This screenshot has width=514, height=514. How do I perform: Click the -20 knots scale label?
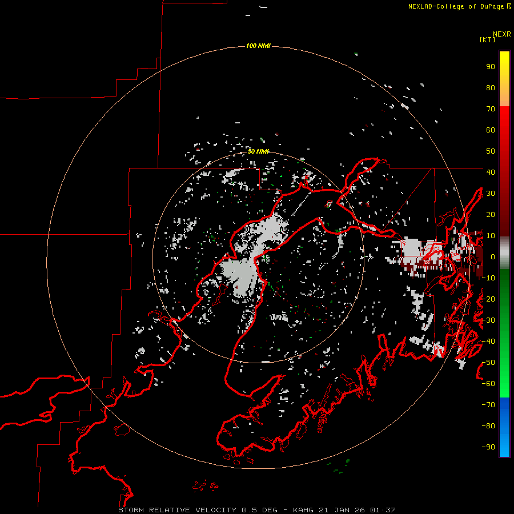(x=488, y=299)
